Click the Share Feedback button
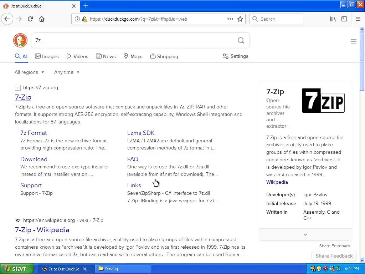The width and height of the screenshot is (365, 274). coord(334,256)
